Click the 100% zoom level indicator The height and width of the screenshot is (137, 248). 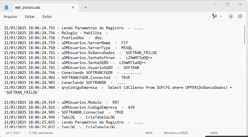[148, 133]
